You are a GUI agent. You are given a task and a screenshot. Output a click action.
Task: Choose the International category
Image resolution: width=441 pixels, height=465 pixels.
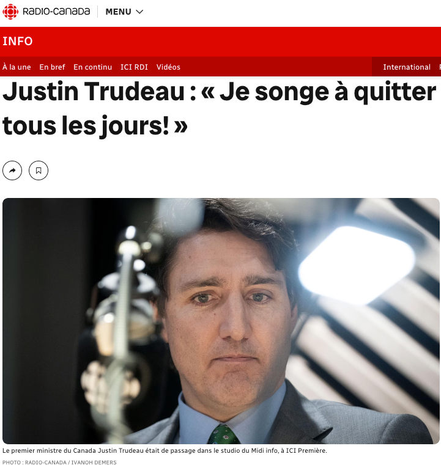point(407,67)
